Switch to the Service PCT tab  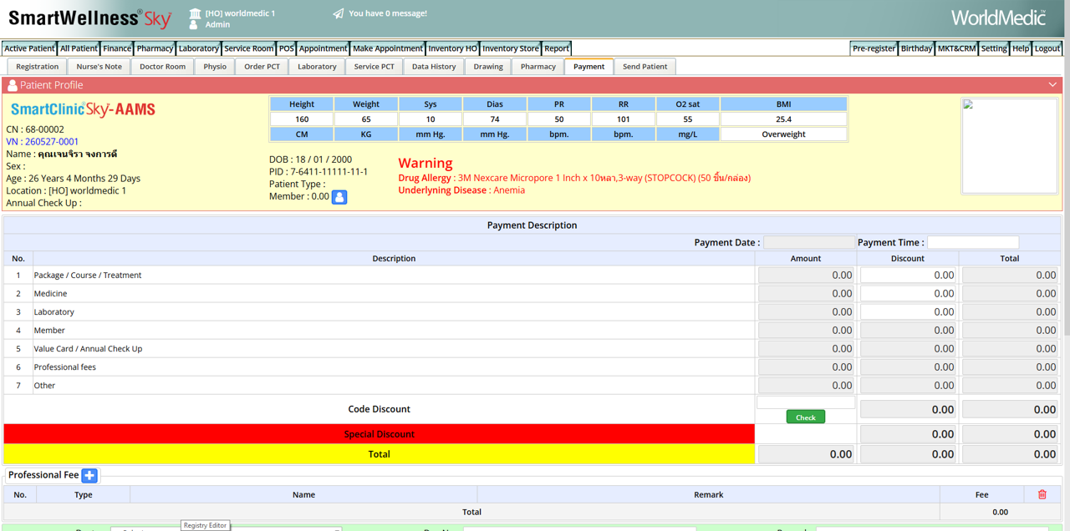(374, 67)
